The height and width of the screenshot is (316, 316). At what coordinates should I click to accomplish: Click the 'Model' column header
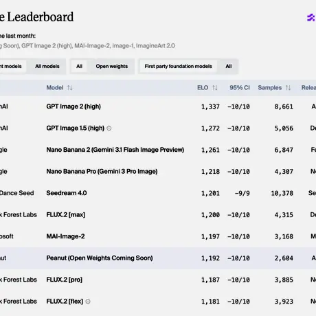(x=55, y=88)
